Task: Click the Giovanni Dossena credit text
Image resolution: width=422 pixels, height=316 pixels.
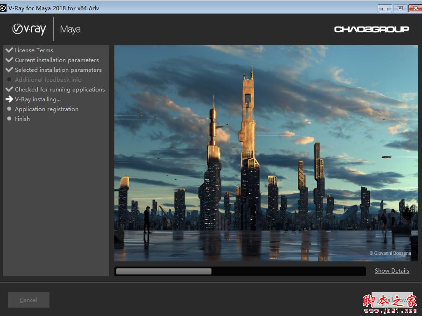Action: click(x=390, y=253)
